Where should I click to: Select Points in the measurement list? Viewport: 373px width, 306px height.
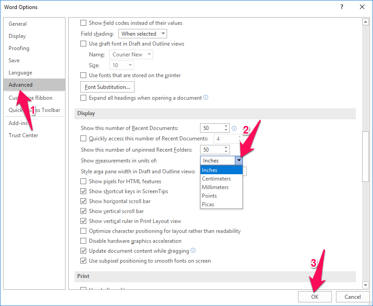(210, 196)
